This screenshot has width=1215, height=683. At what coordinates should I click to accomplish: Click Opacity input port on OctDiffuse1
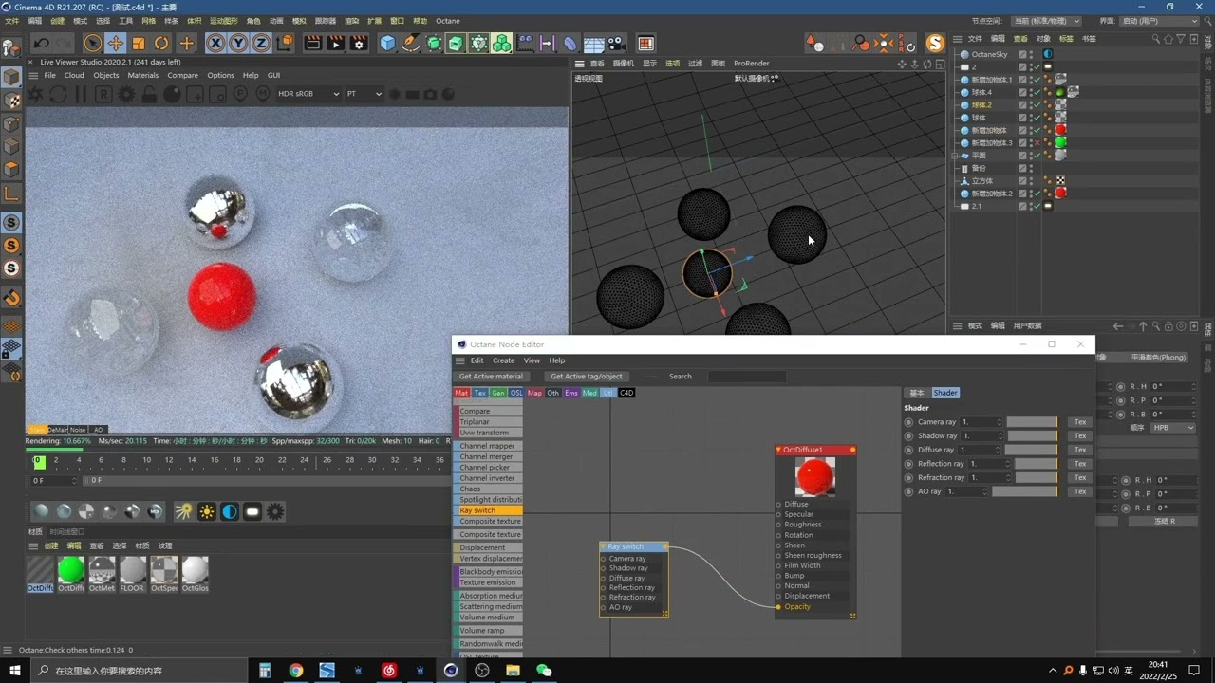point(779,607)
